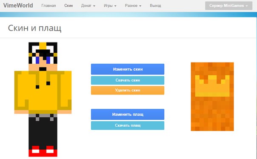Click the caret arrow on Сервер MiniGames
The width and height of the screenshot is (257, 159).
click(247, 6)
